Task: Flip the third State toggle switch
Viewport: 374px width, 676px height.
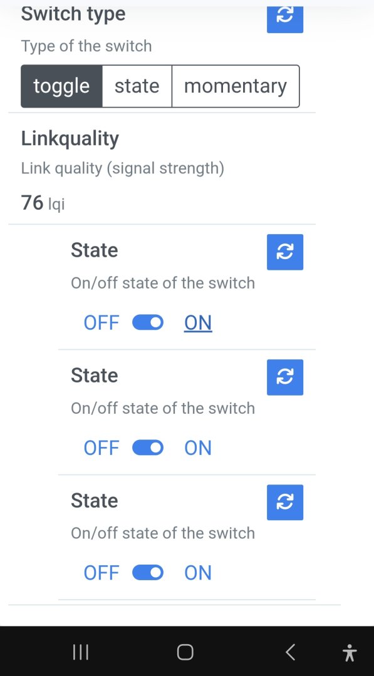Action: [x=147, y=573]
